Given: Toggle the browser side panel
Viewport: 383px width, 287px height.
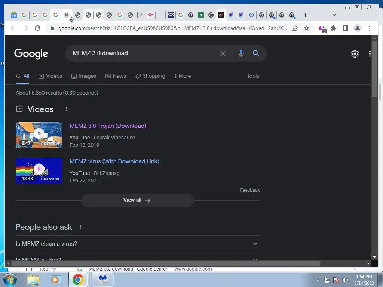Looking at the screenshot, I should [346, 28].
